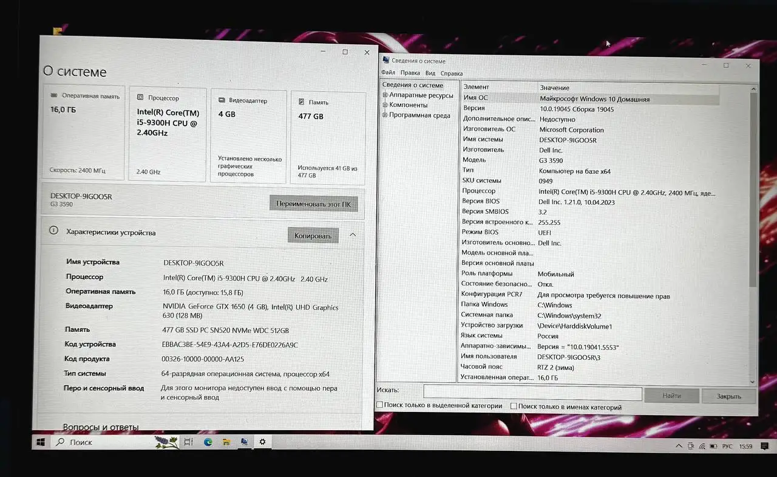The height and width of the screenshot is (477, 777).
Task: Click the disk icon in Память card
Action: pyautogui.click(x=302, y=103)
